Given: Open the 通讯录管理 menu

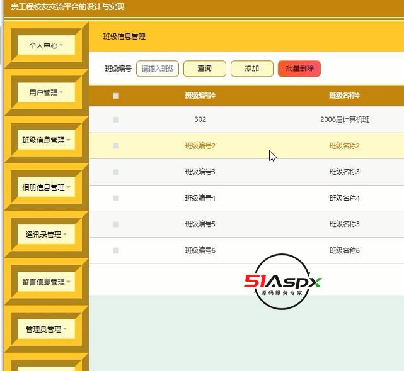Looking at the screenshot, I should [47, 235].
